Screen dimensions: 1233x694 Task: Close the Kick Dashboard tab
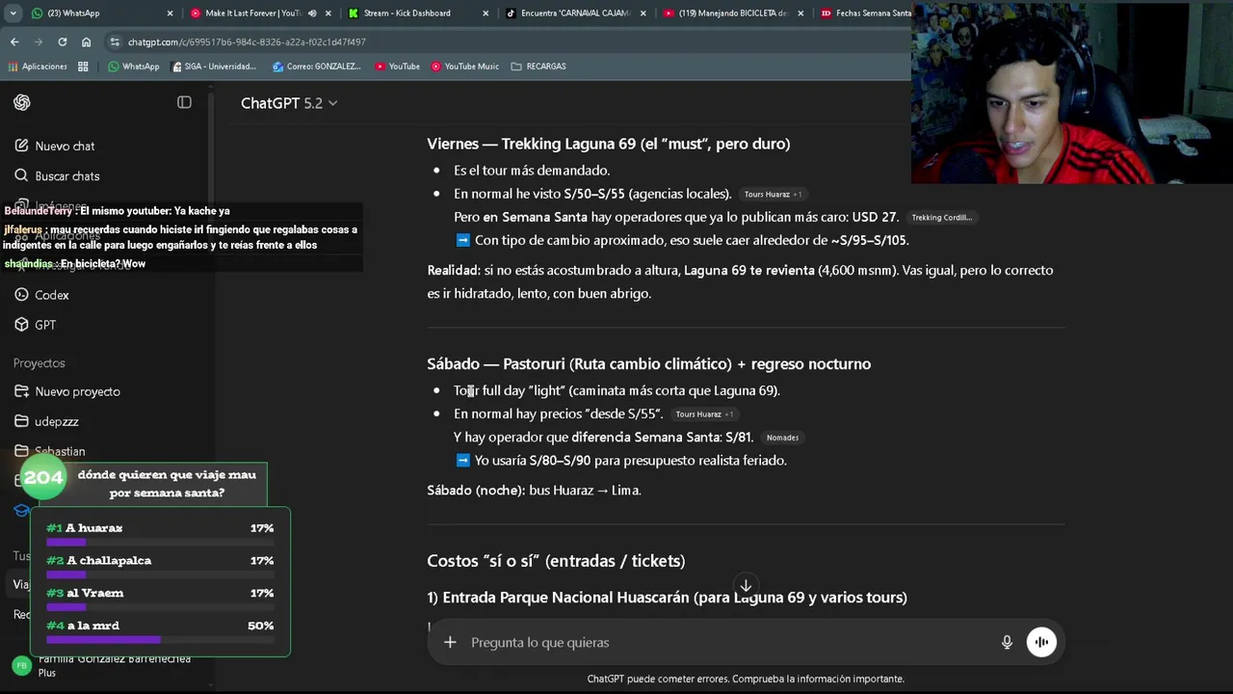point(485,13)
